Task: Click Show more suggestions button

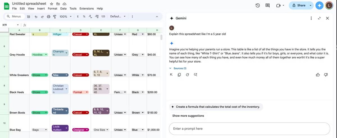Action: point(188,116)
